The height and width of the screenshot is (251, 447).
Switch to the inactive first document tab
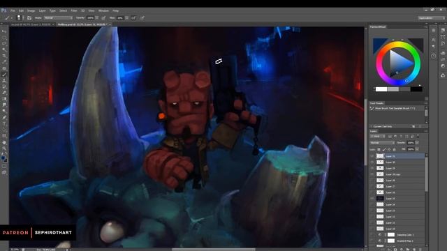point(31,24)
